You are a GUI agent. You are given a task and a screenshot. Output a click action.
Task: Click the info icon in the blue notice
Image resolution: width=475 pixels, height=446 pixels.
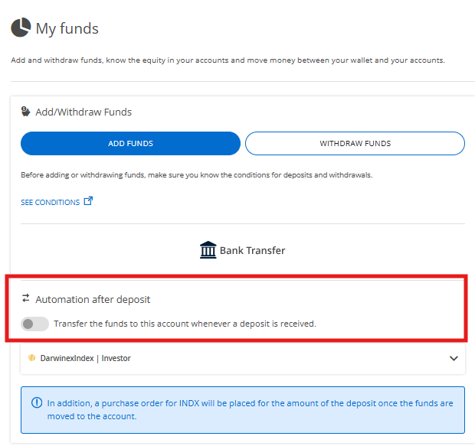pyautogui.click(x=37, y=402)
